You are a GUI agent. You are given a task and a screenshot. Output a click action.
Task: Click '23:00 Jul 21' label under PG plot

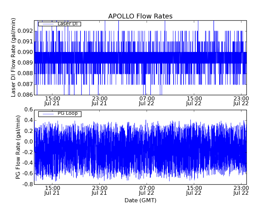coord(99,191)
